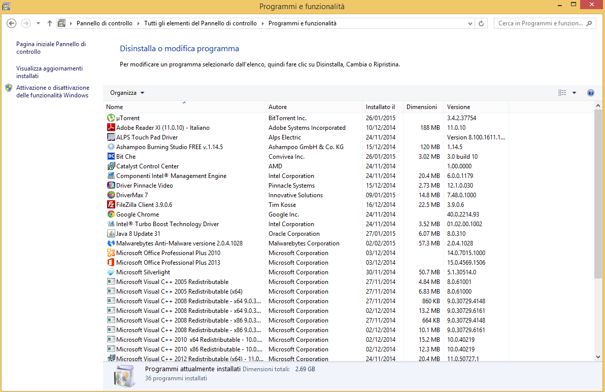Click the vertical scrollbar thumb
This screenshot has height=392, width=605.
click(x=598, y=194)
